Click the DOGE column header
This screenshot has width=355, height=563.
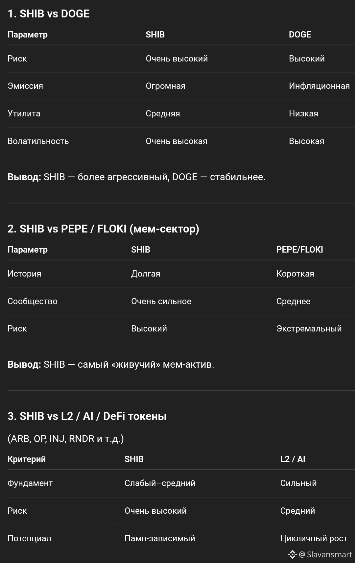[300, 35]
